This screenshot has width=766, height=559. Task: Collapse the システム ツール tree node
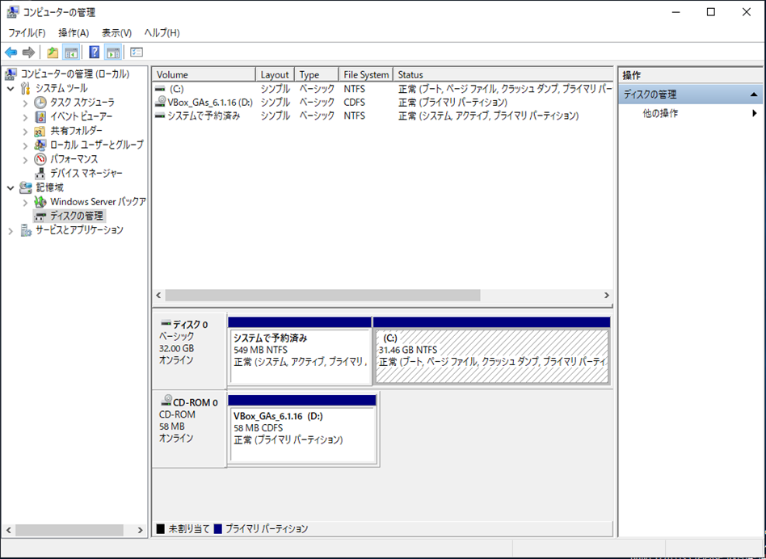[x=11, y=89]
